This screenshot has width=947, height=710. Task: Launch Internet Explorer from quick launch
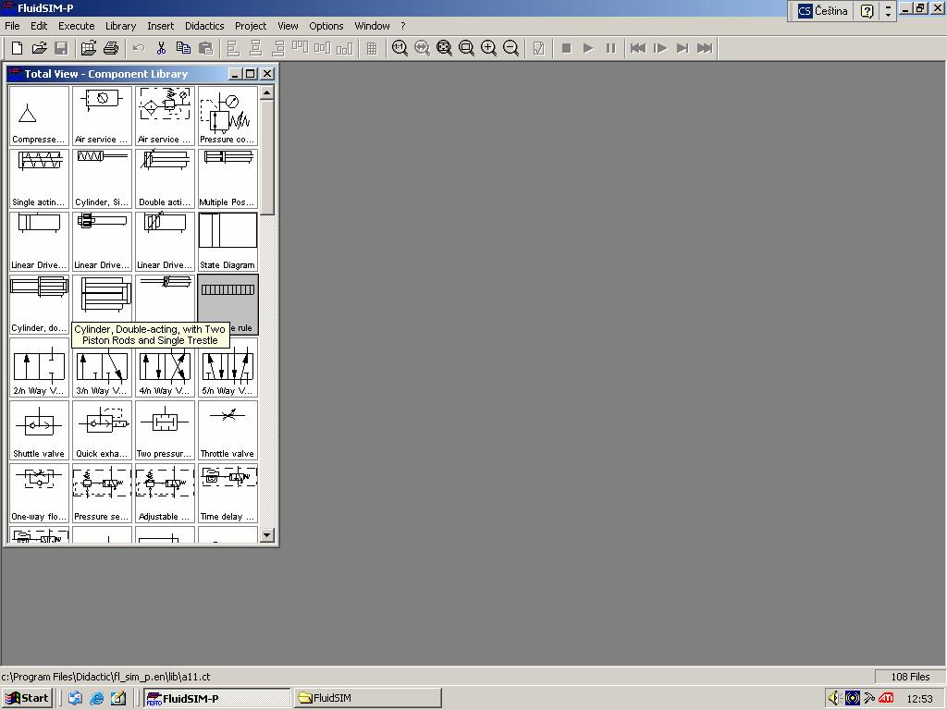click(96, 699)
